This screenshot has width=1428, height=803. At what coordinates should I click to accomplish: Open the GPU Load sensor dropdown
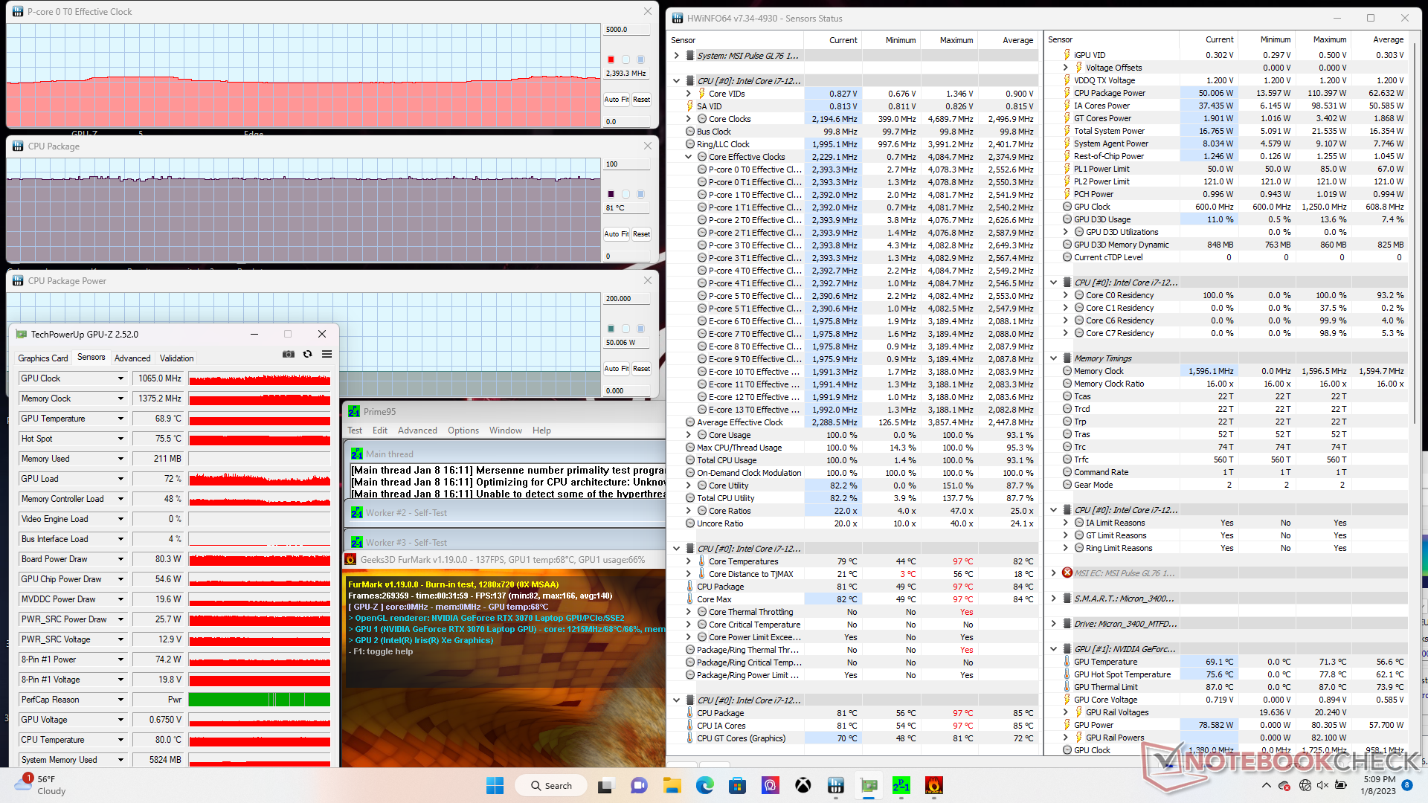coord(120,479)
